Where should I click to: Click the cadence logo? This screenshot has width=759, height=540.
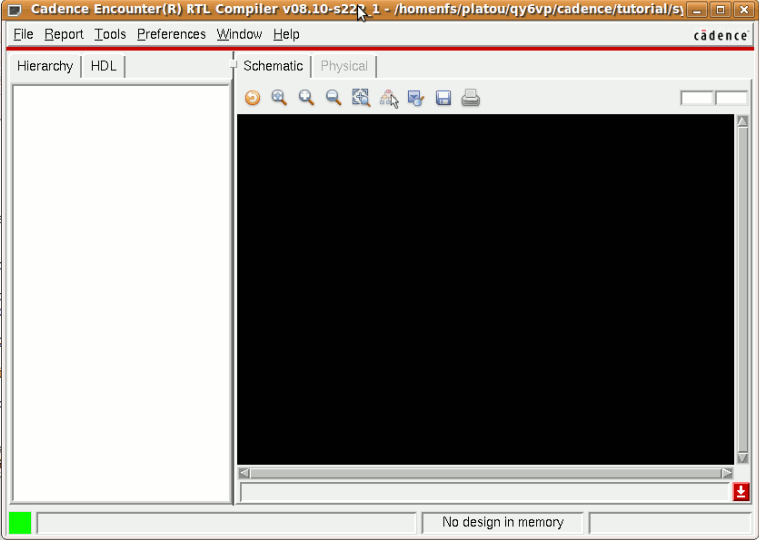point(721,35)
